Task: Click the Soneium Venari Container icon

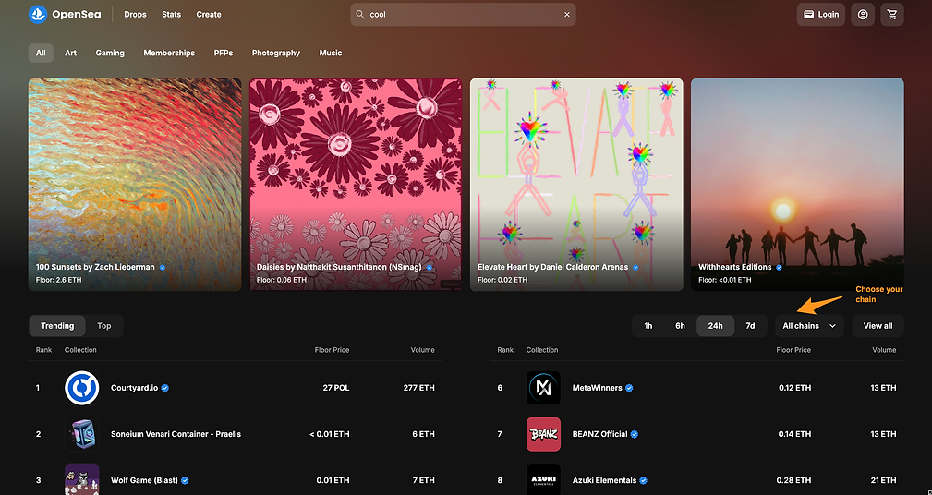Action: point(81,434)
